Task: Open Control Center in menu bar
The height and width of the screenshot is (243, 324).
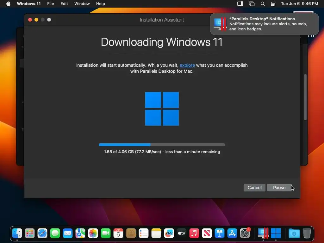Action: click(x=273, y=4)
